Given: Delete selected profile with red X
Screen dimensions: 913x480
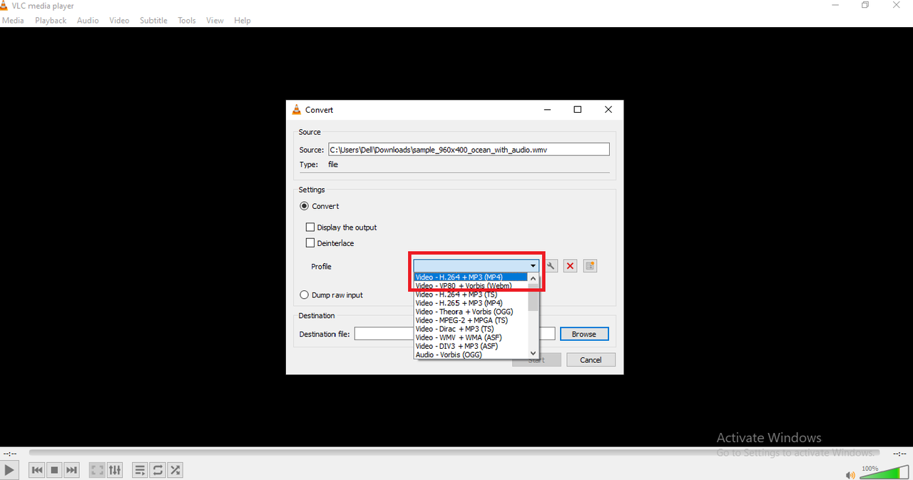Looking at the screenshot, I should click(x=570, y=266).
